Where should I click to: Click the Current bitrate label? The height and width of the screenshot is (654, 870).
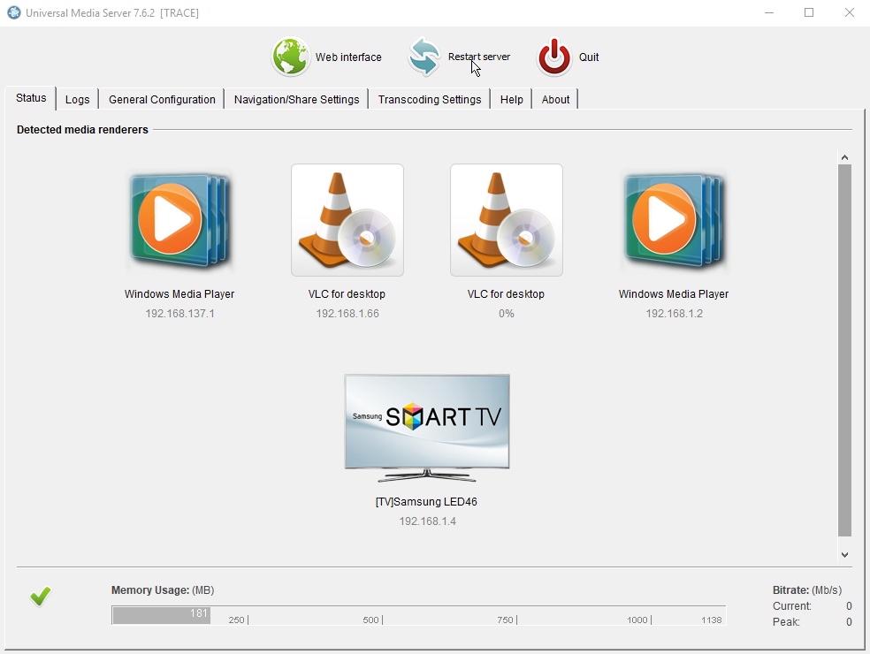tap(792, 605)
